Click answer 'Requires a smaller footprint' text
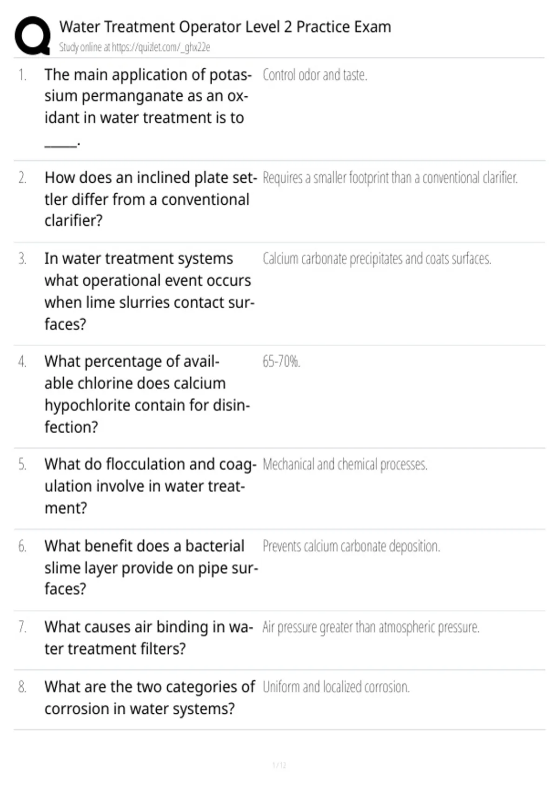Viewport: 558px width, 791px height. pos(390,178)
